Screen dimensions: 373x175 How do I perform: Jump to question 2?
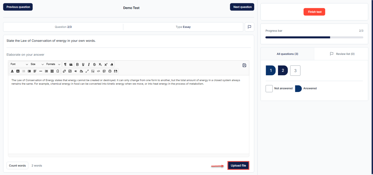point(283,70)
